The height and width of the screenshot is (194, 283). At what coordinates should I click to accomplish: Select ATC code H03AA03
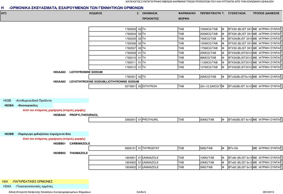[59, 81]
